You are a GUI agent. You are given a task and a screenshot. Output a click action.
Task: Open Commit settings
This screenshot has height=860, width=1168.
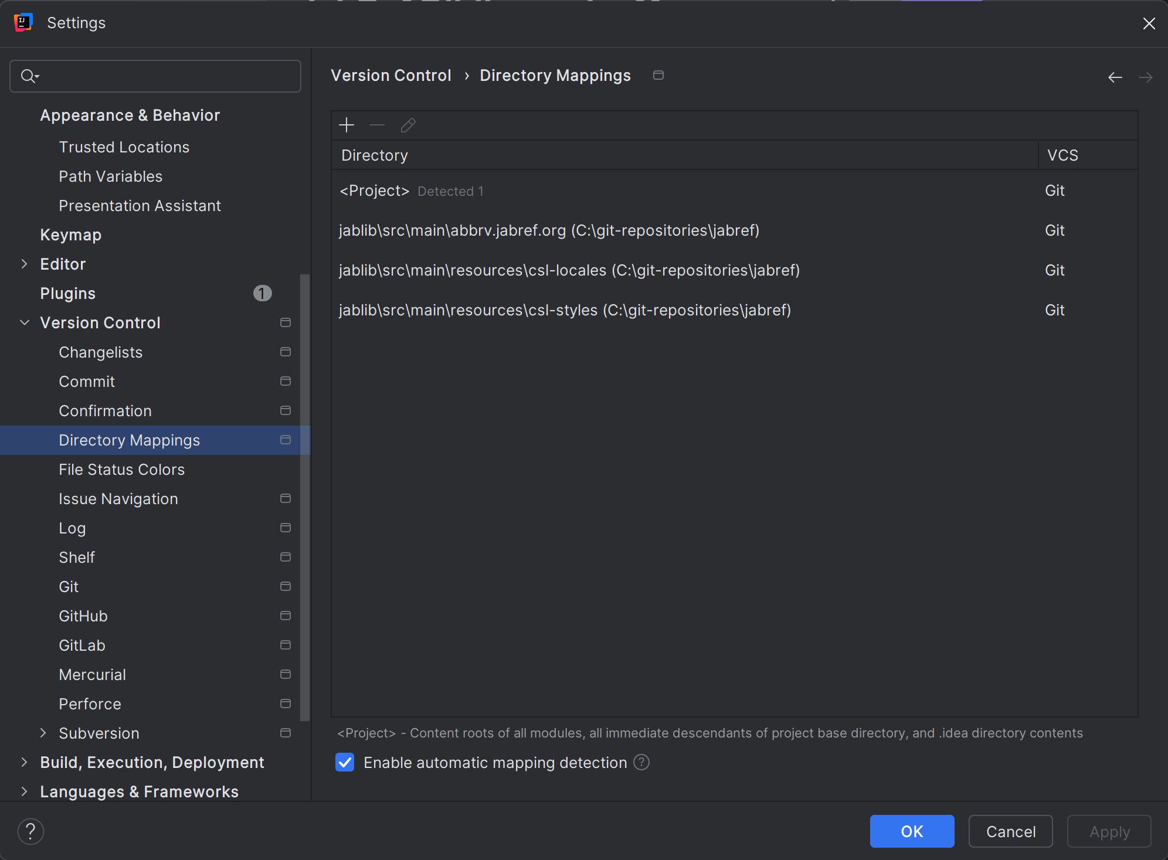click(87, 382)
